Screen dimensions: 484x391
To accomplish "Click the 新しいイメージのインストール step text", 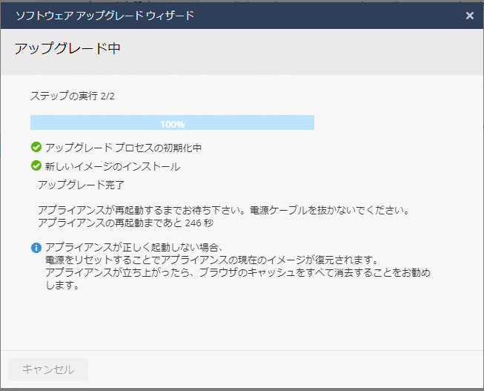I will (112, 166).
